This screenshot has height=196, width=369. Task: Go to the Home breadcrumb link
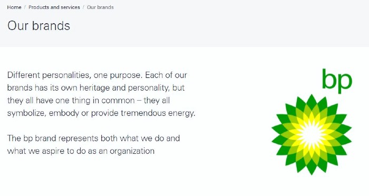[x=14, y=7]
